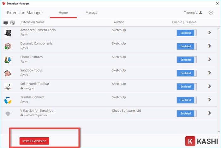This screenshot has height=148, width=221.
Task: Click the deselect all extensions icon
Action: [13, 22]
